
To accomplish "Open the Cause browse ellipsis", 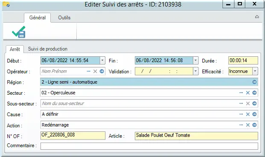I will 241,114.
